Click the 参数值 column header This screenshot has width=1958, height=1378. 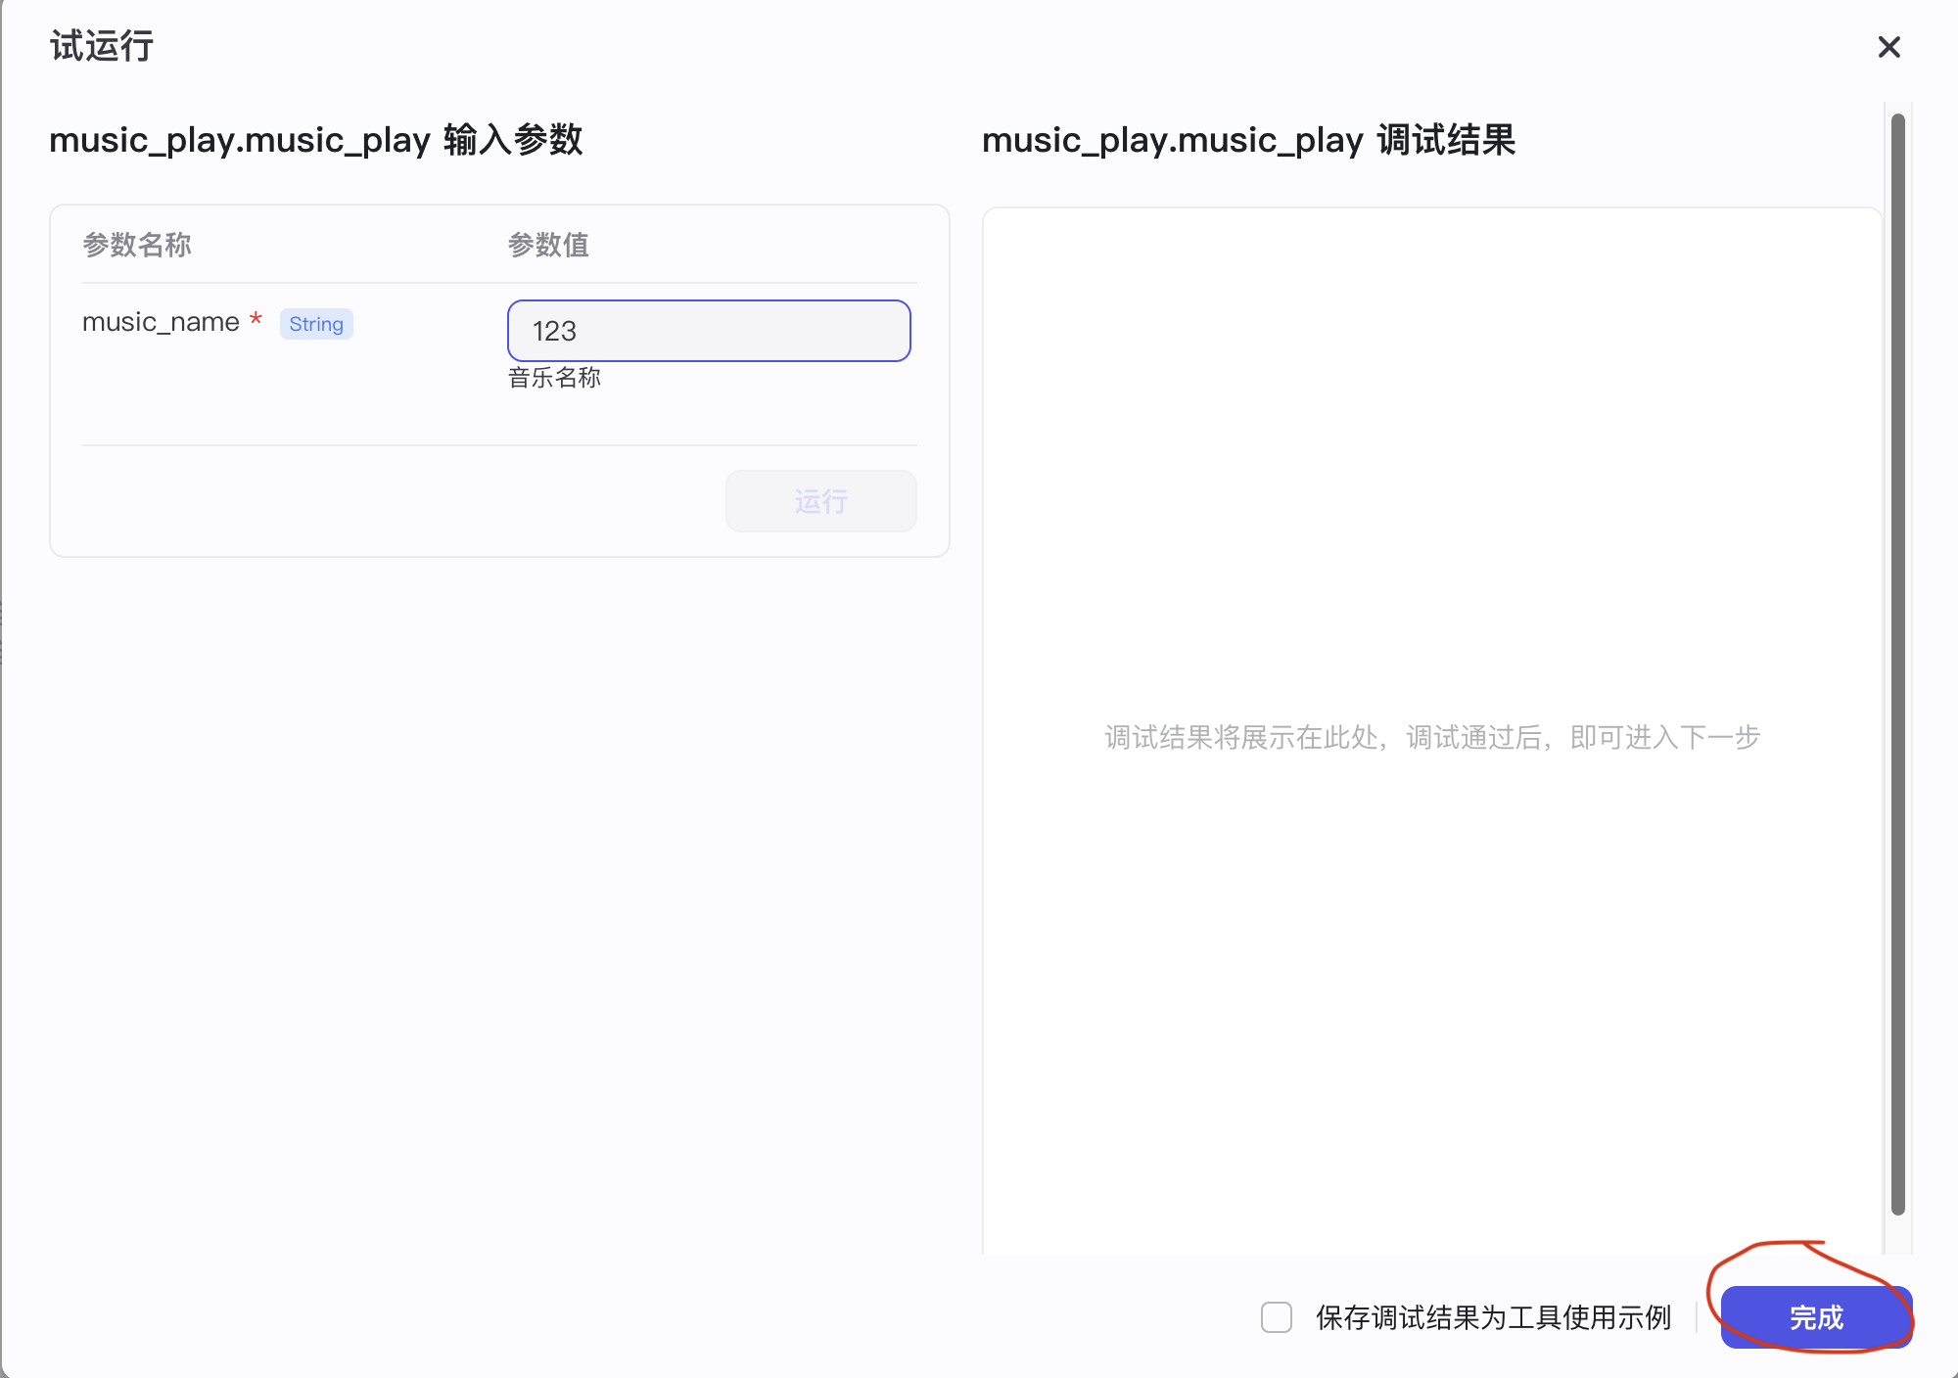tap(548, 245)
